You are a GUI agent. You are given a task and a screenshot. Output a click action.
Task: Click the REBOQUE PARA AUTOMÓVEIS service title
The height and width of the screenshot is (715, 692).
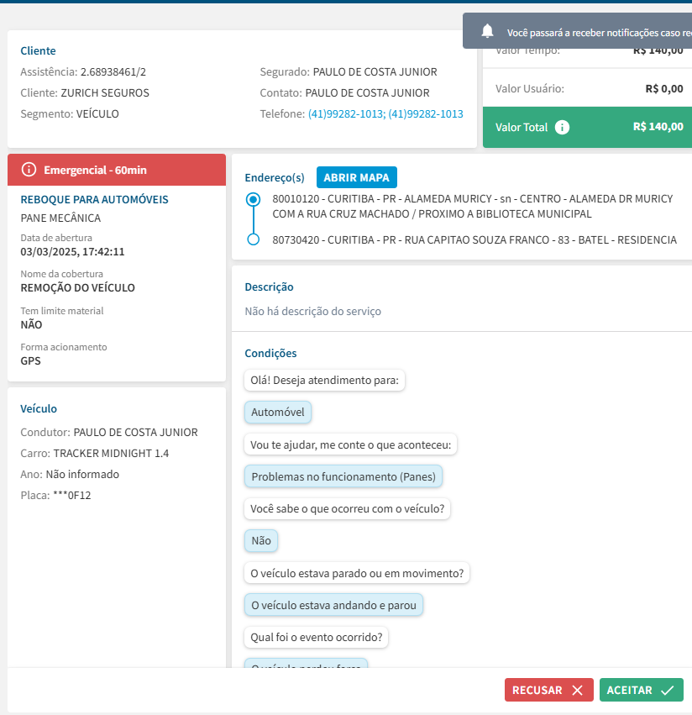pos(94,199)
